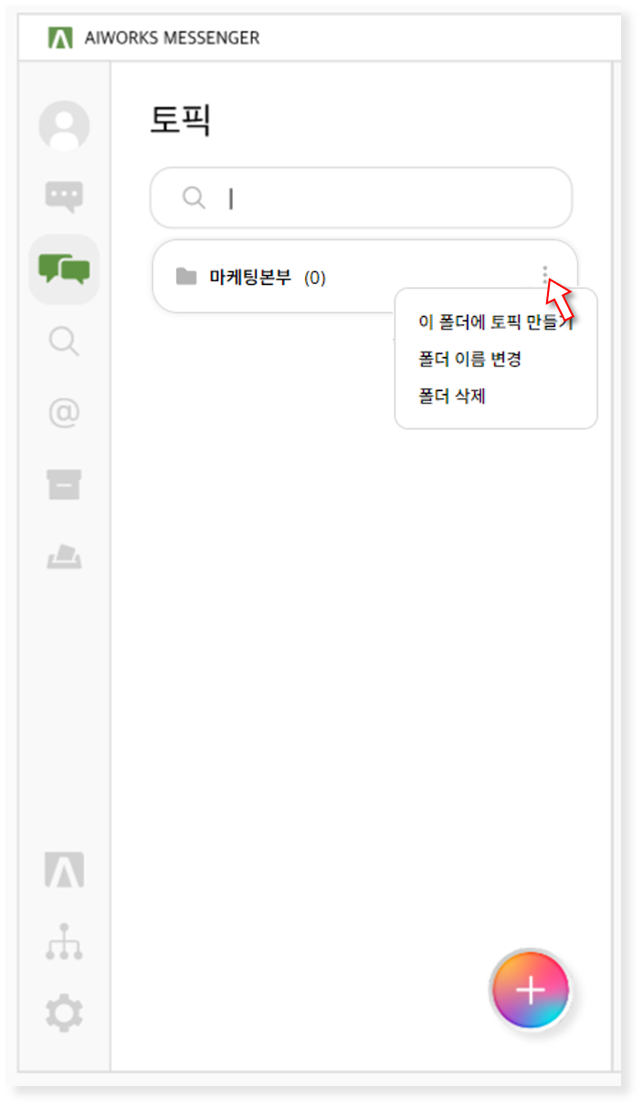This screenshot has width=643, height=1108.
Task: Click the colorful plus floating button
Action: coord(531,990)
